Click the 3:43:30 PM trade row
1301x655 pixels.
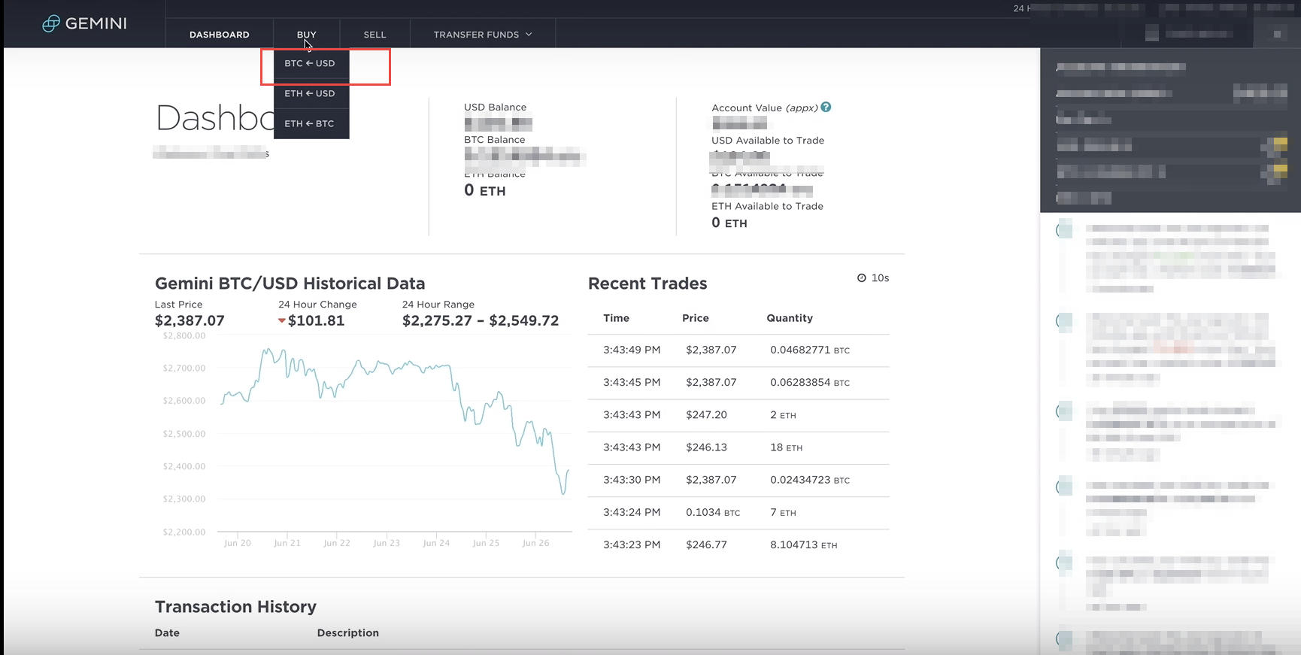(738, 479)
